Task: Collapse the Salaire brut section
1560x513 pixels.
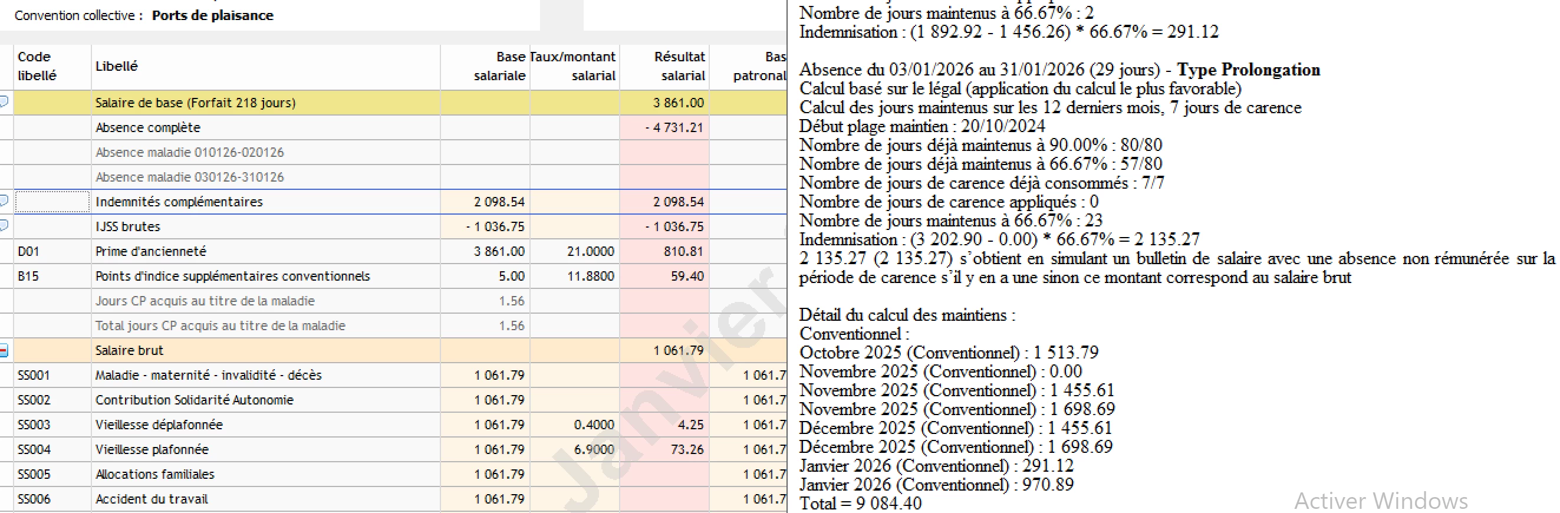Action: pyautogui.click(x=4, y=350)
